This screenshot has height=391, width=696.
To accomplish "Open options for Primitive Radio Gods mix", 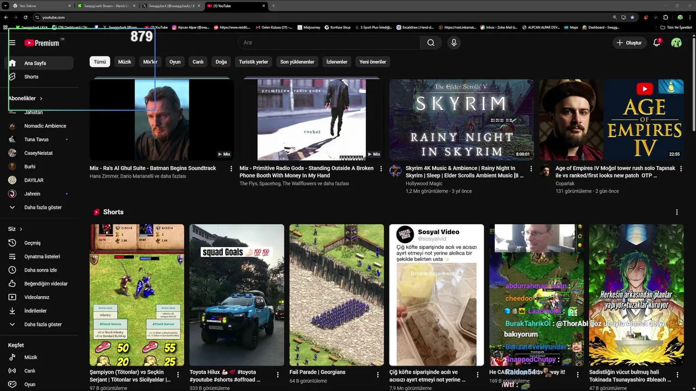I will click(381, 169).
